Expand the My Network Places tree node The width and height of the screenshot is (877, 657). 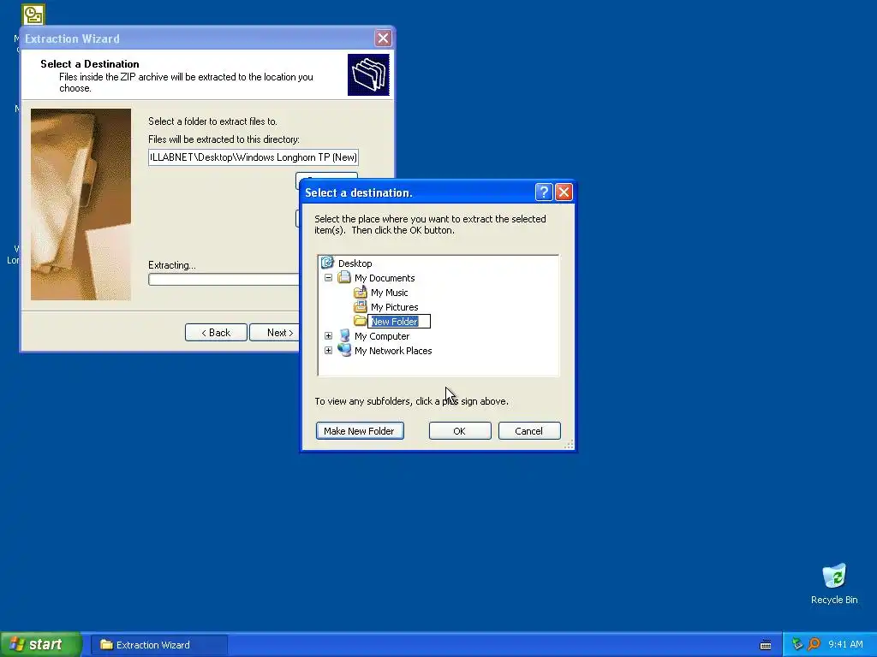328,350
